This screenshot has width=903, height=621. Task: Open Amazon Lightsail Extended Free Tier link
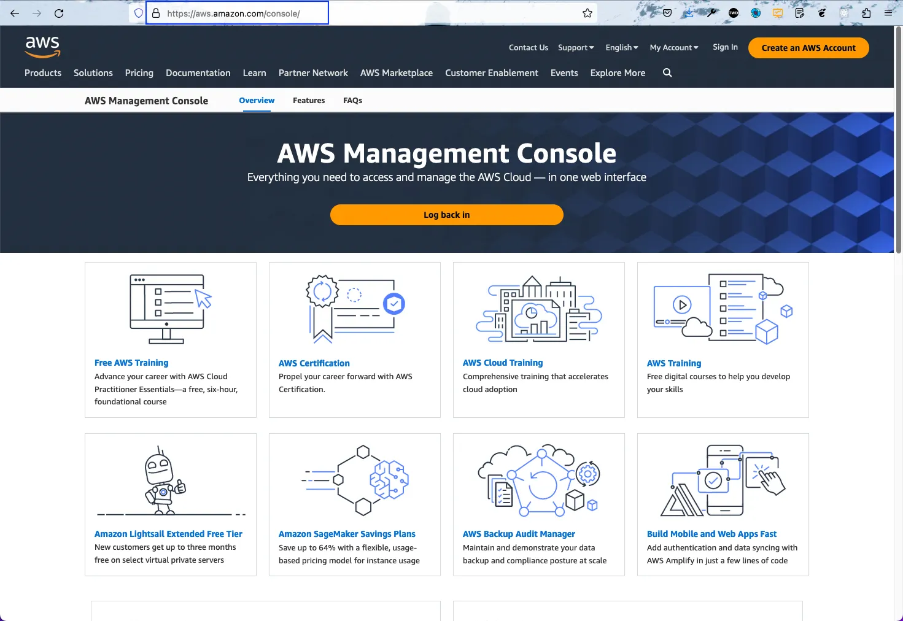[168, 534]
